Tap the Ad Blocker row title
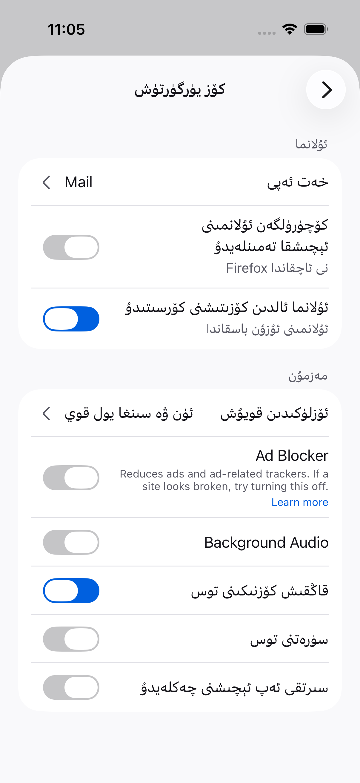The image size is (360, 783). click(x=292, y=456)
